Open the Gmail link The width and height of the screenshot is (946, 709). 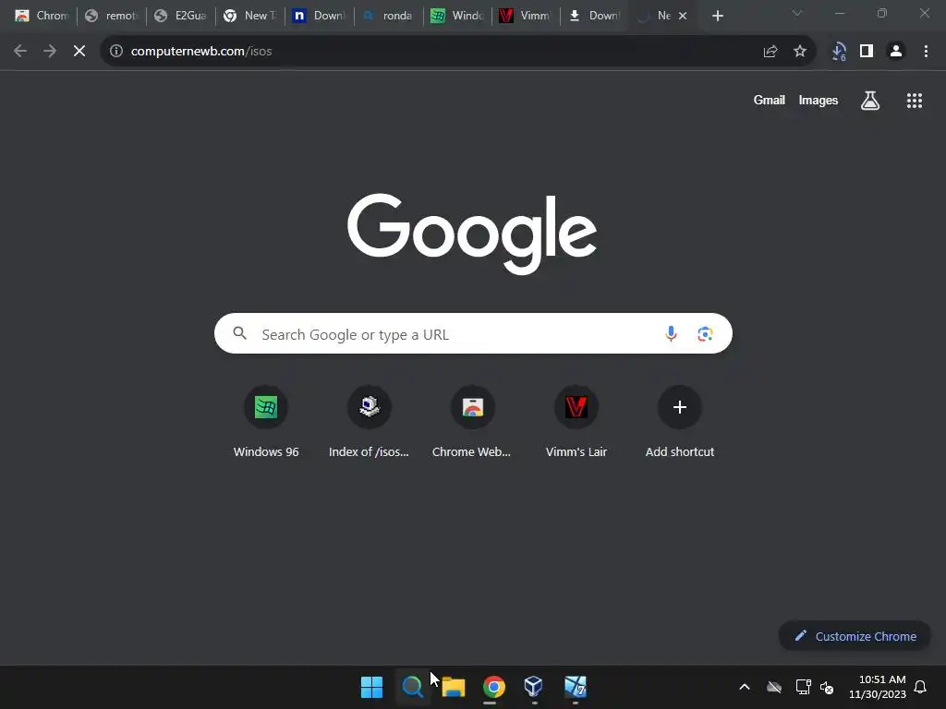[x=770, y=100]
